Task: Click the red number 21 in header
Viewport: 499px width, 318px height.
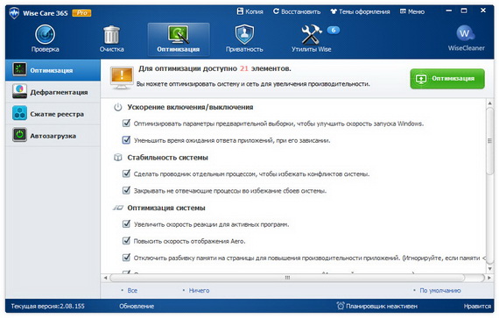Action: pyautogui.click(x=243, y=68)
